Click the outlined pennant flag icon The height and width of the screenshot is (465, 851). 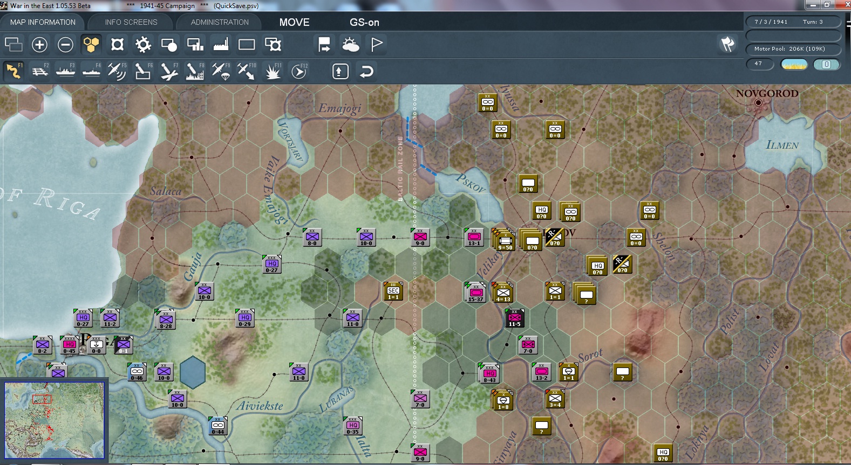click(x=377, y=45)
